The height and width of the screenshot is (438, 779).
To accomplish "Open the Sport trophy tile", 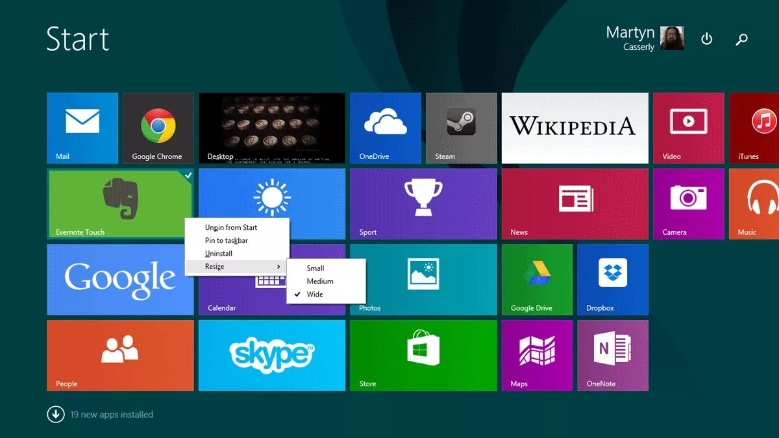I will [x=423, y=204].
